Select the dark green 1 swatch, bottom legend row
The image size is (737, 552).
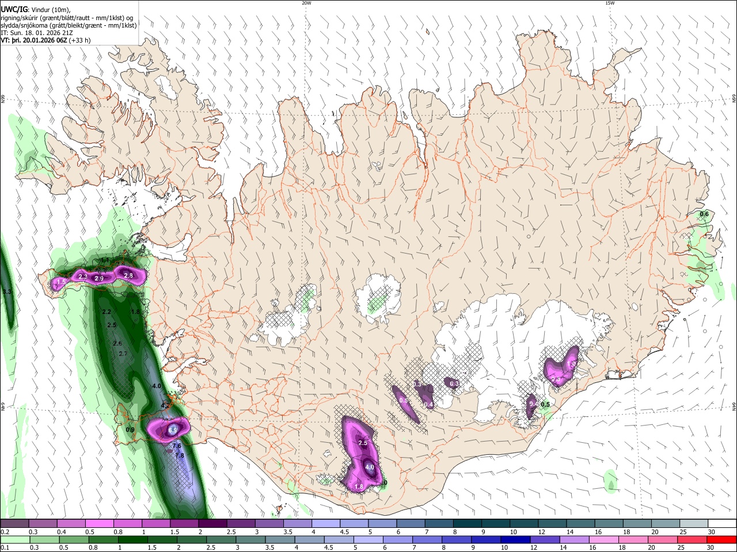(132, 539)
